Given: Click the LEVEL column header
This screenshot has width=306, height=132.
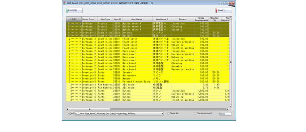Looking at the screenshot, I should [74, 19].
